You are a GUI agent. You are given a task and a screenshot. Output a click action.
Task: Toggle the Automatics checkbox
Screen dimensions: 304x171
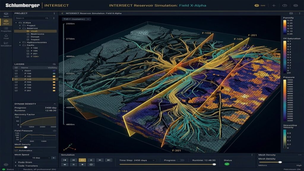(16, 151)
